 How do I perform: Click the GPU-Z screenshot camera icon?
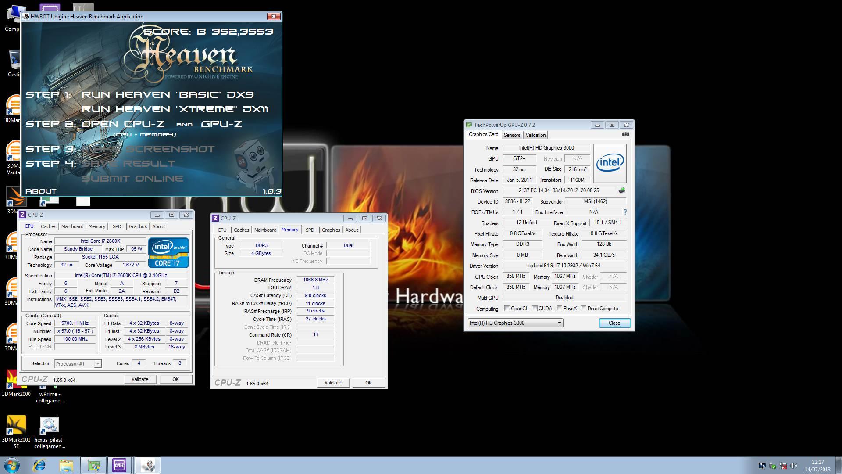[626, 134]
